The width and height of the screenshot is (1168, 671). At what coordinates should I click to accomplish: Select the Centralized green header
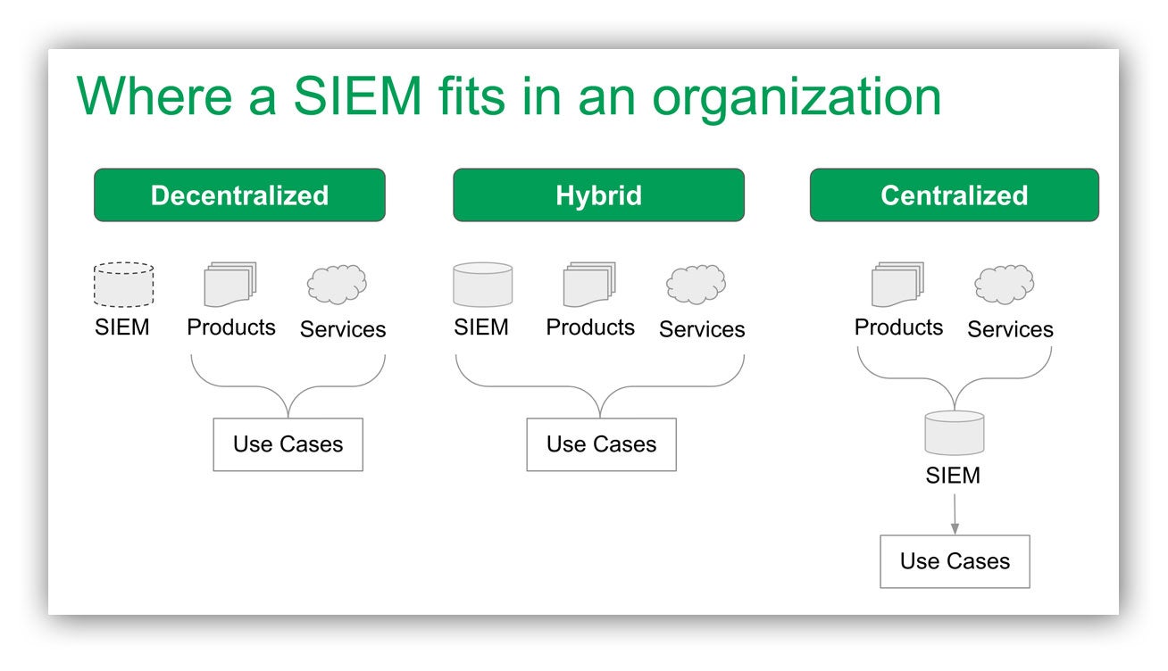pyautogui.click(x=954, y=195)
